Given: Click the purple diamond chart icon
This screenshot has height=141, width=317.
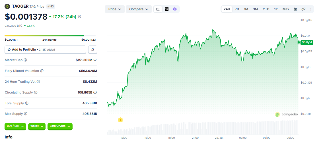Looking at the screenshot, I should (x=175, y=9).
